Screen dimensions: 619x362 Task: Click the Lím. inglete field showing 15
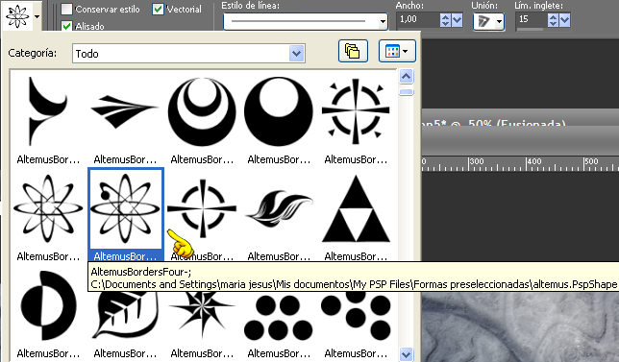pos(531,19)
